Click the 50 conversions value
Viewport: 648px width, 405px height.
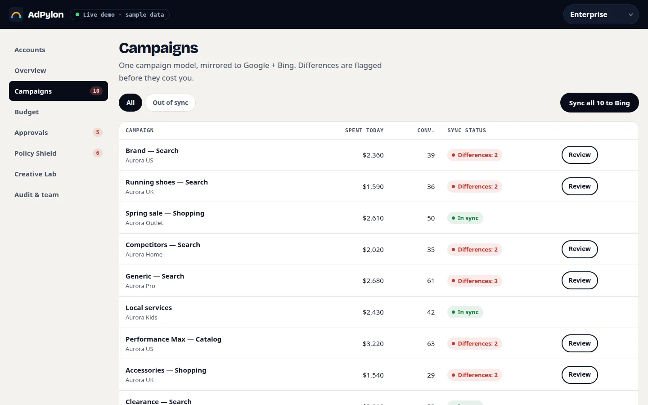(x=431, y=218)
